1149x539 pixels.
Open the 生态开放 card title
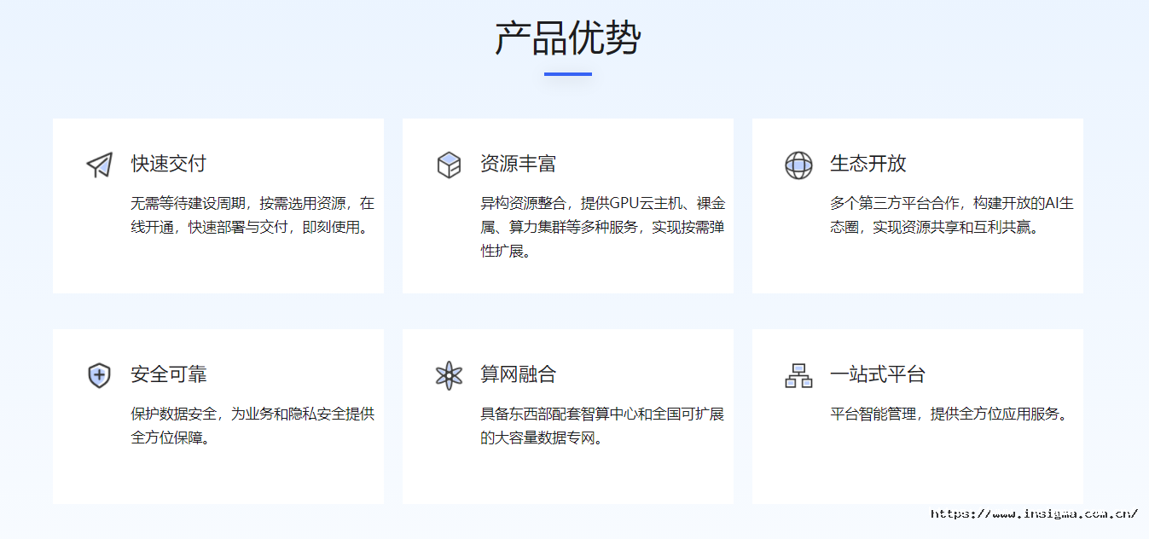[868, 164]
